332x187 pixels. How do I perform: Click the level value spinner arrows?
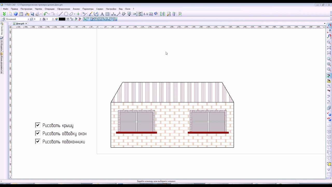[x=40, y=19]
